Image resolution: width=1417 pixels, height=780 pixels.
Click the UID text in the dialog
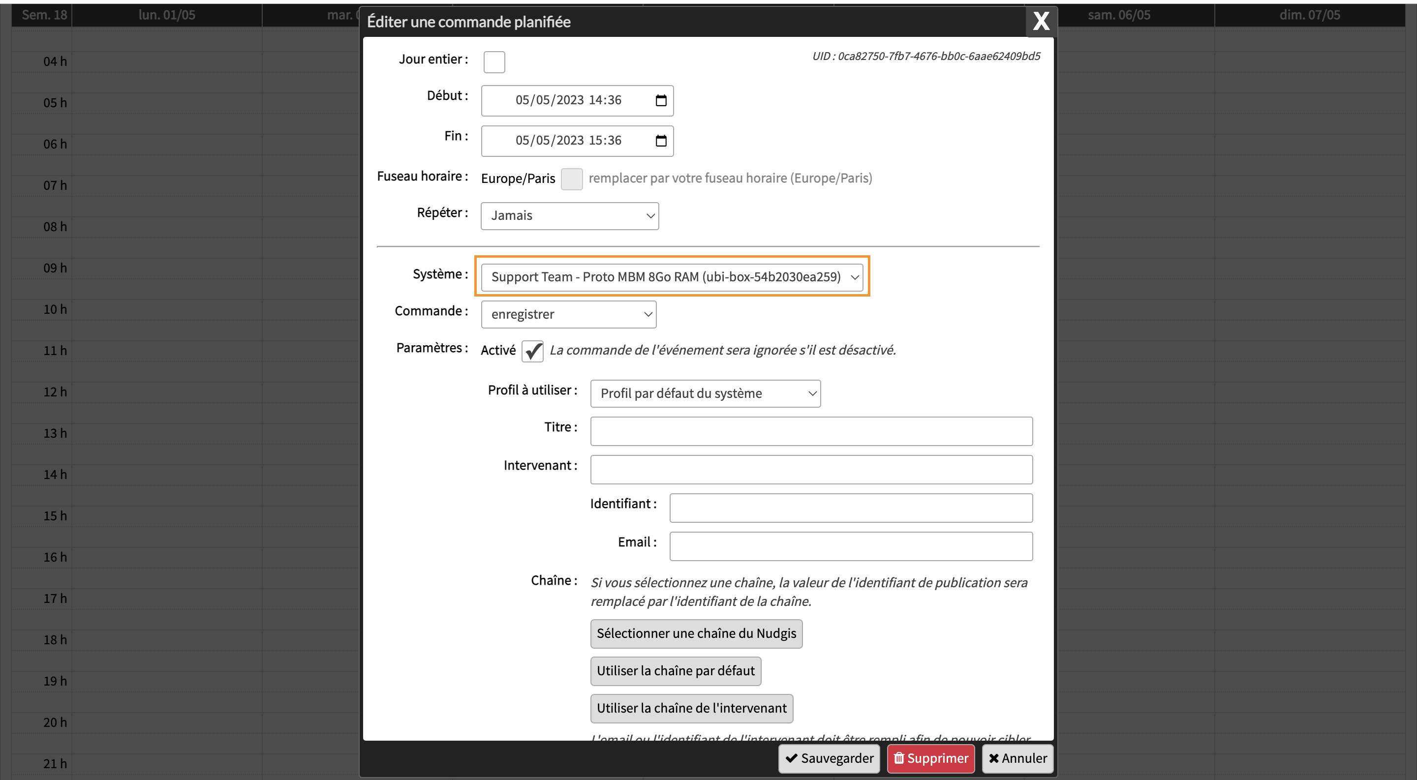pyautogui.click(x=926, y=56)
